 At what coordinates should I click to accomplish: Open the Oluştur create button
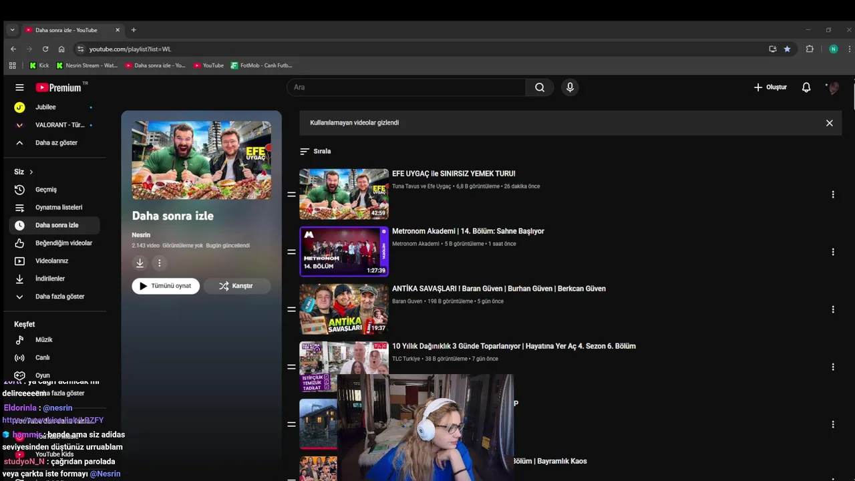click(x=770, y=88)
